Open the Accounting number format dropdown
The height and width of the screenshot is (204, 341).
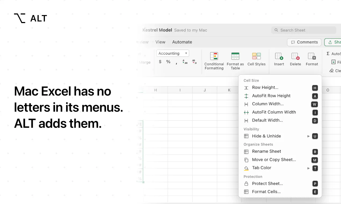(x=173, y=53)
